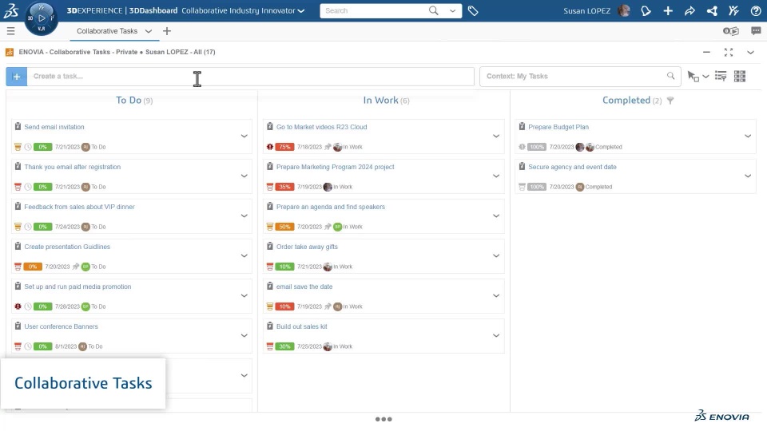Open the widget menu chevron
Viewport: 767px width, 431px height.
[750, 52]
